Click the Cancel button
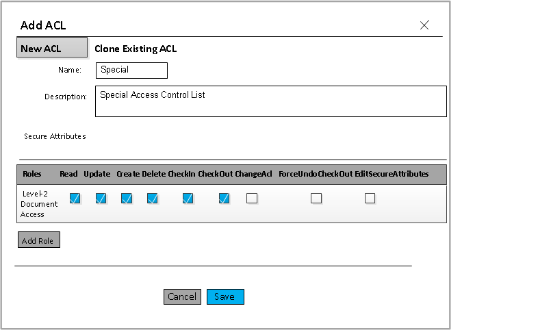 pos(182,296)
